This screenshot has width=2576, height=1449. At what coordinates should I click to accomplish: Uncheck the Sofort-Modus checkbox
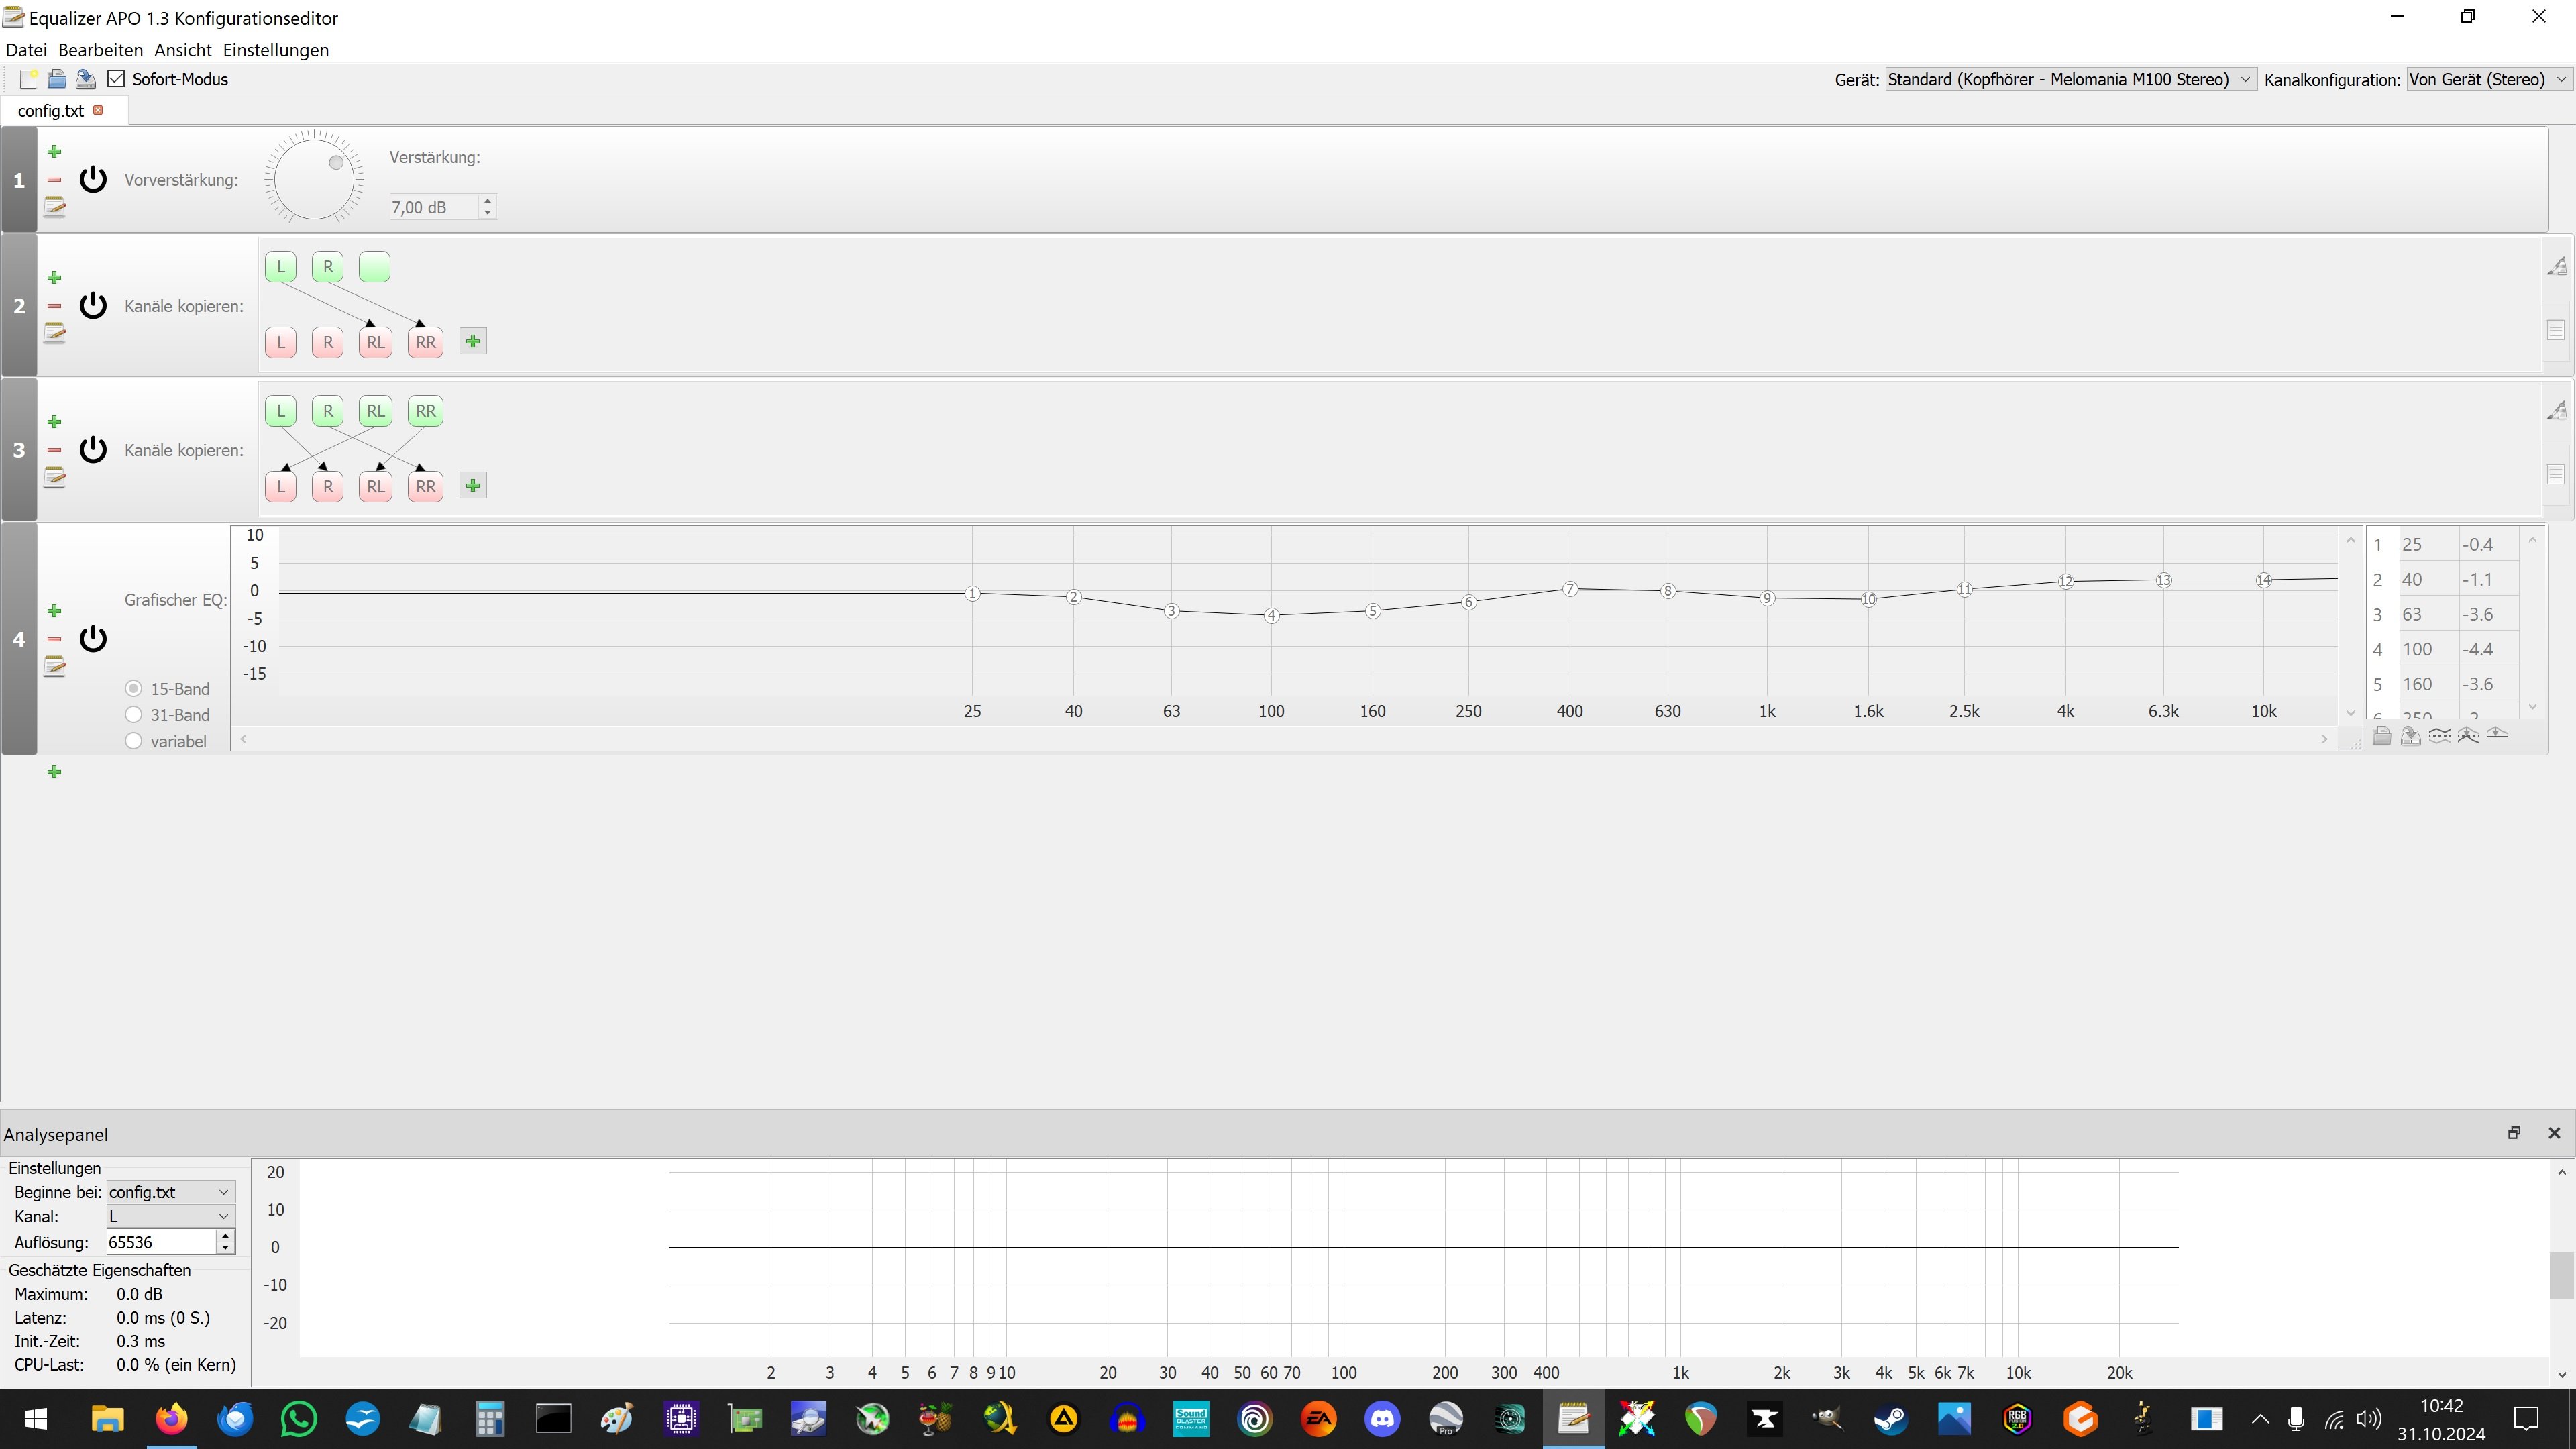[x=117, y=79]
